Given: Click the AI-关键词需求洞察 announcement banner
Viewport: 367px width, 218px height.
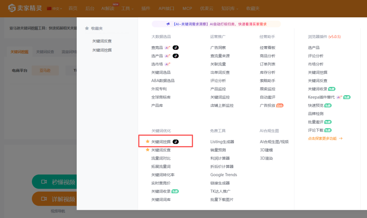Looking at the screenshot, I should coord(216,24).
